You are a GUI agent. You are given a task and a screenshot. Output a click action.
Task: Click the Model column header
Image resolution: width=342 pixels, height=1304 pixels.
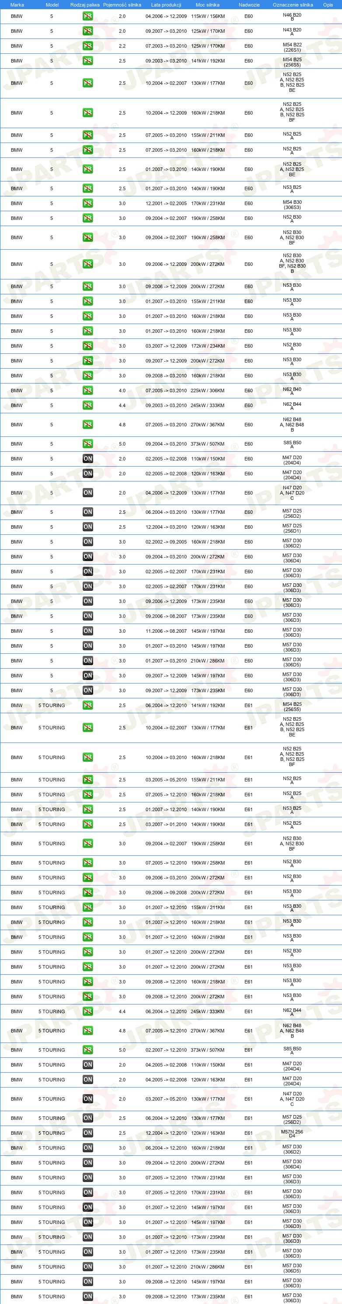click(x=52, y=4)
